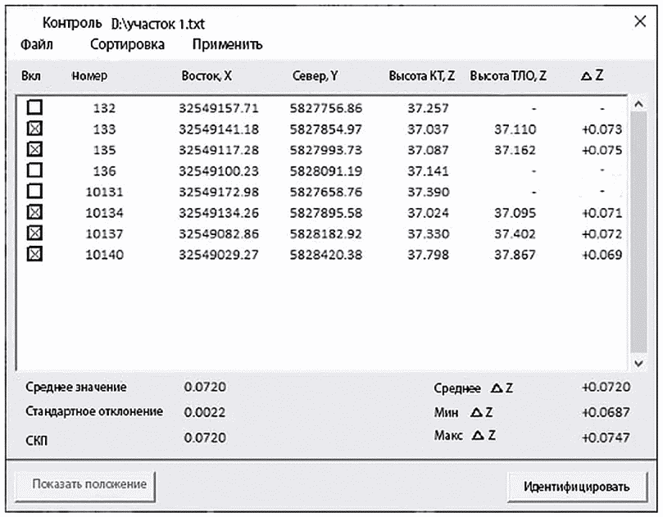Enable checkbox for point 132
663x517 pixels.
pos(34,107)
